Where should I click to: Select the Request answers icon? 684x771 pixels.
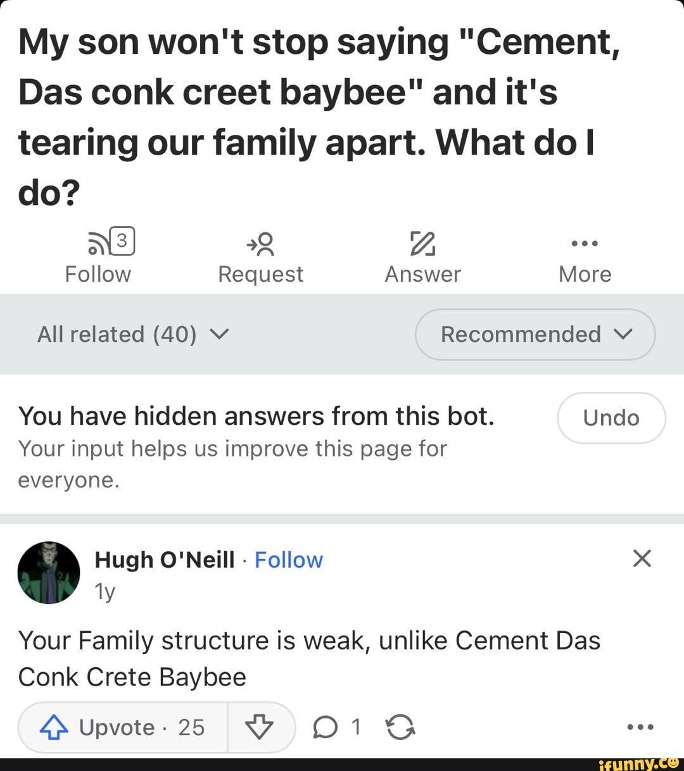pyautogui.click(x=260, y=244)
